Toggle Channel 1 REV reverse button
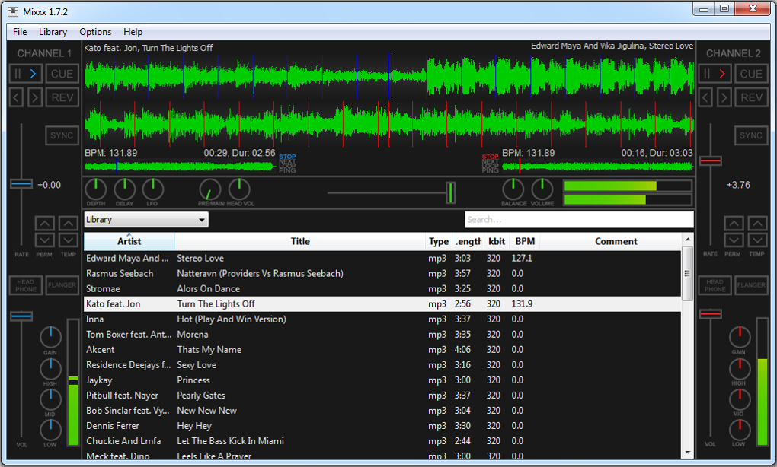The width and height of the screenshot is (777, 467). tap(62, 97)
